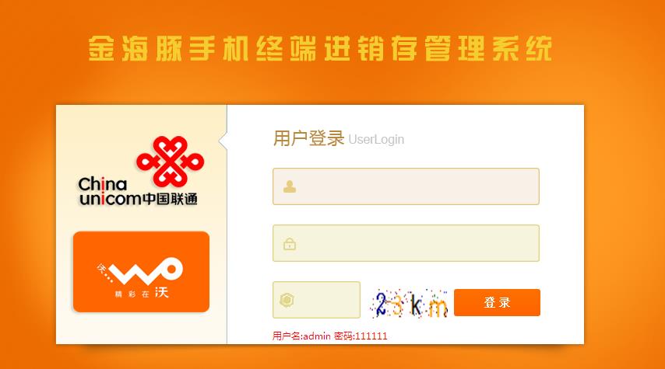
Task: Click the red China Unicom knot emblem
Action: click(170, 162)
